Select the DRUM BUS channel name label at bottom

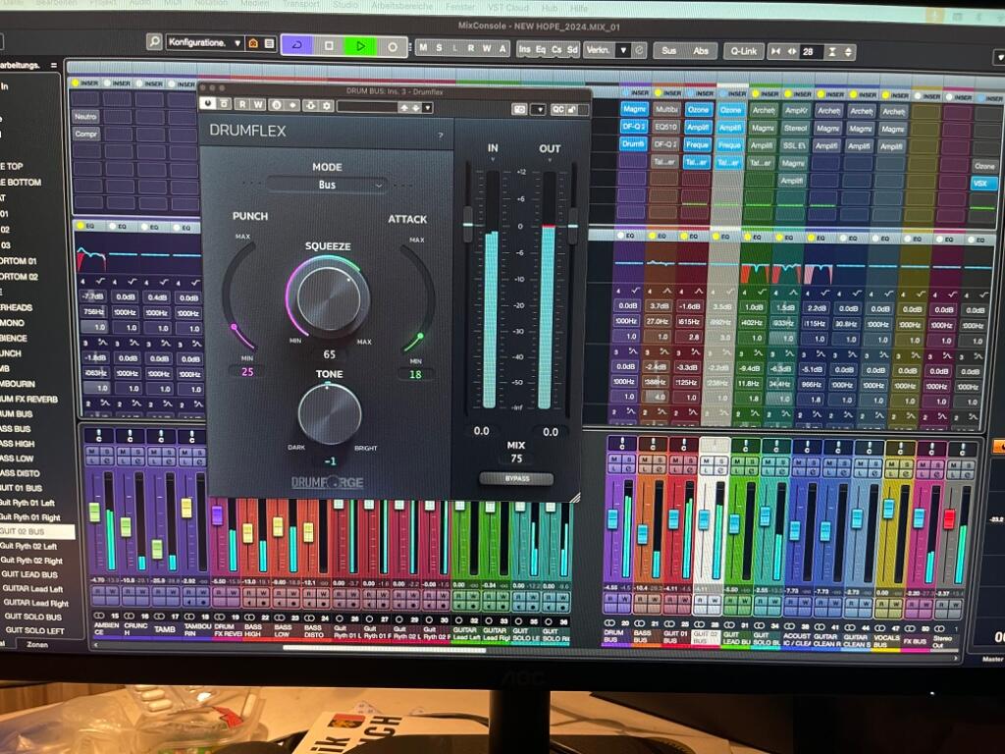coord(613,636)
